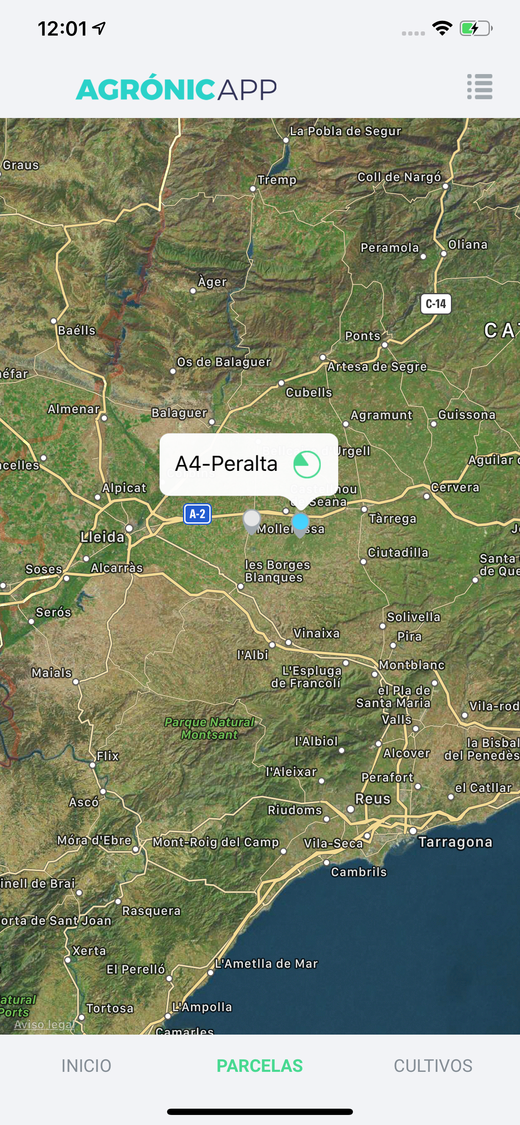
Task: Tap the green progress circle in A4-Peralta callout
Action: pyautogui.click(x=307, y=464)
